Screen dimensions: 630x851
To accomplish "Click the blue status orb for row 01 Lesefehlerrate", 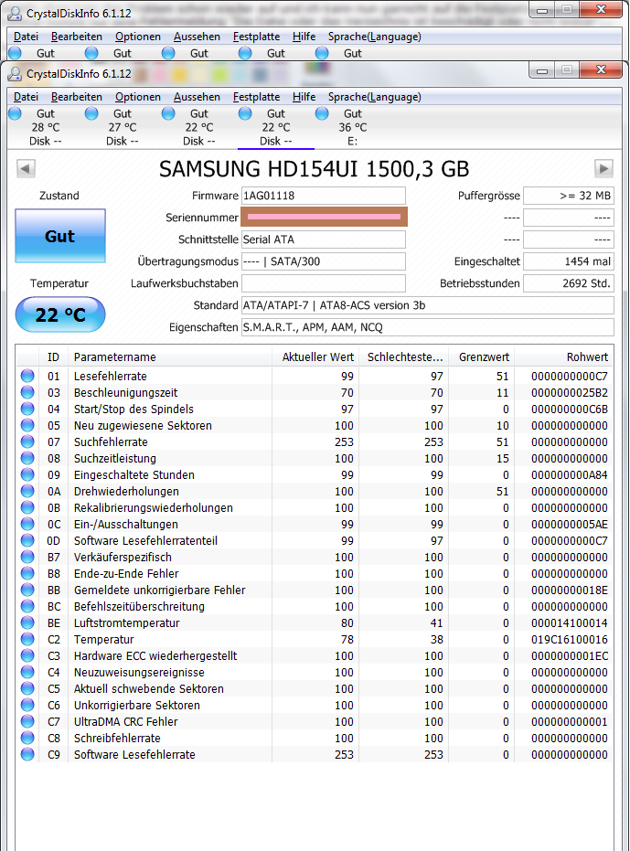I will pyautogui.click(x=27, y=376).
